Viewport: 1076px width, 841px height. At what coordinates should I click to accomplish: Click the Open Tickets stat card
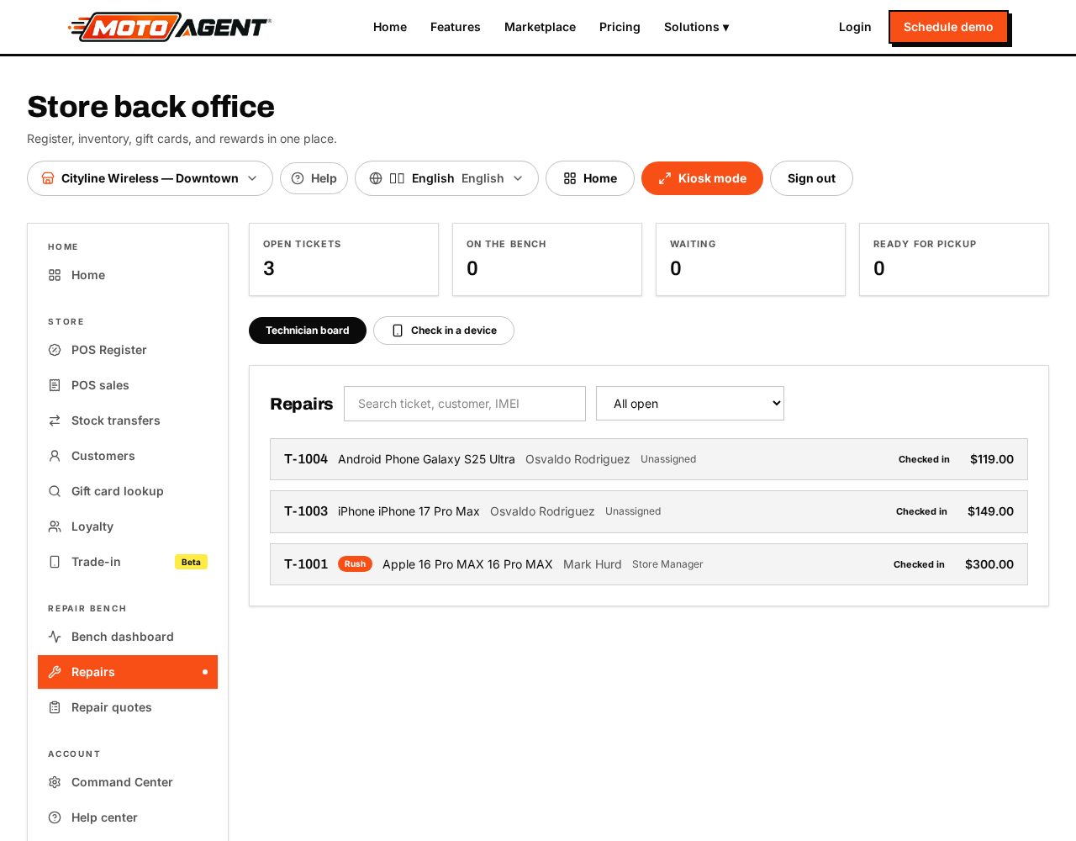tap(344, 259)
